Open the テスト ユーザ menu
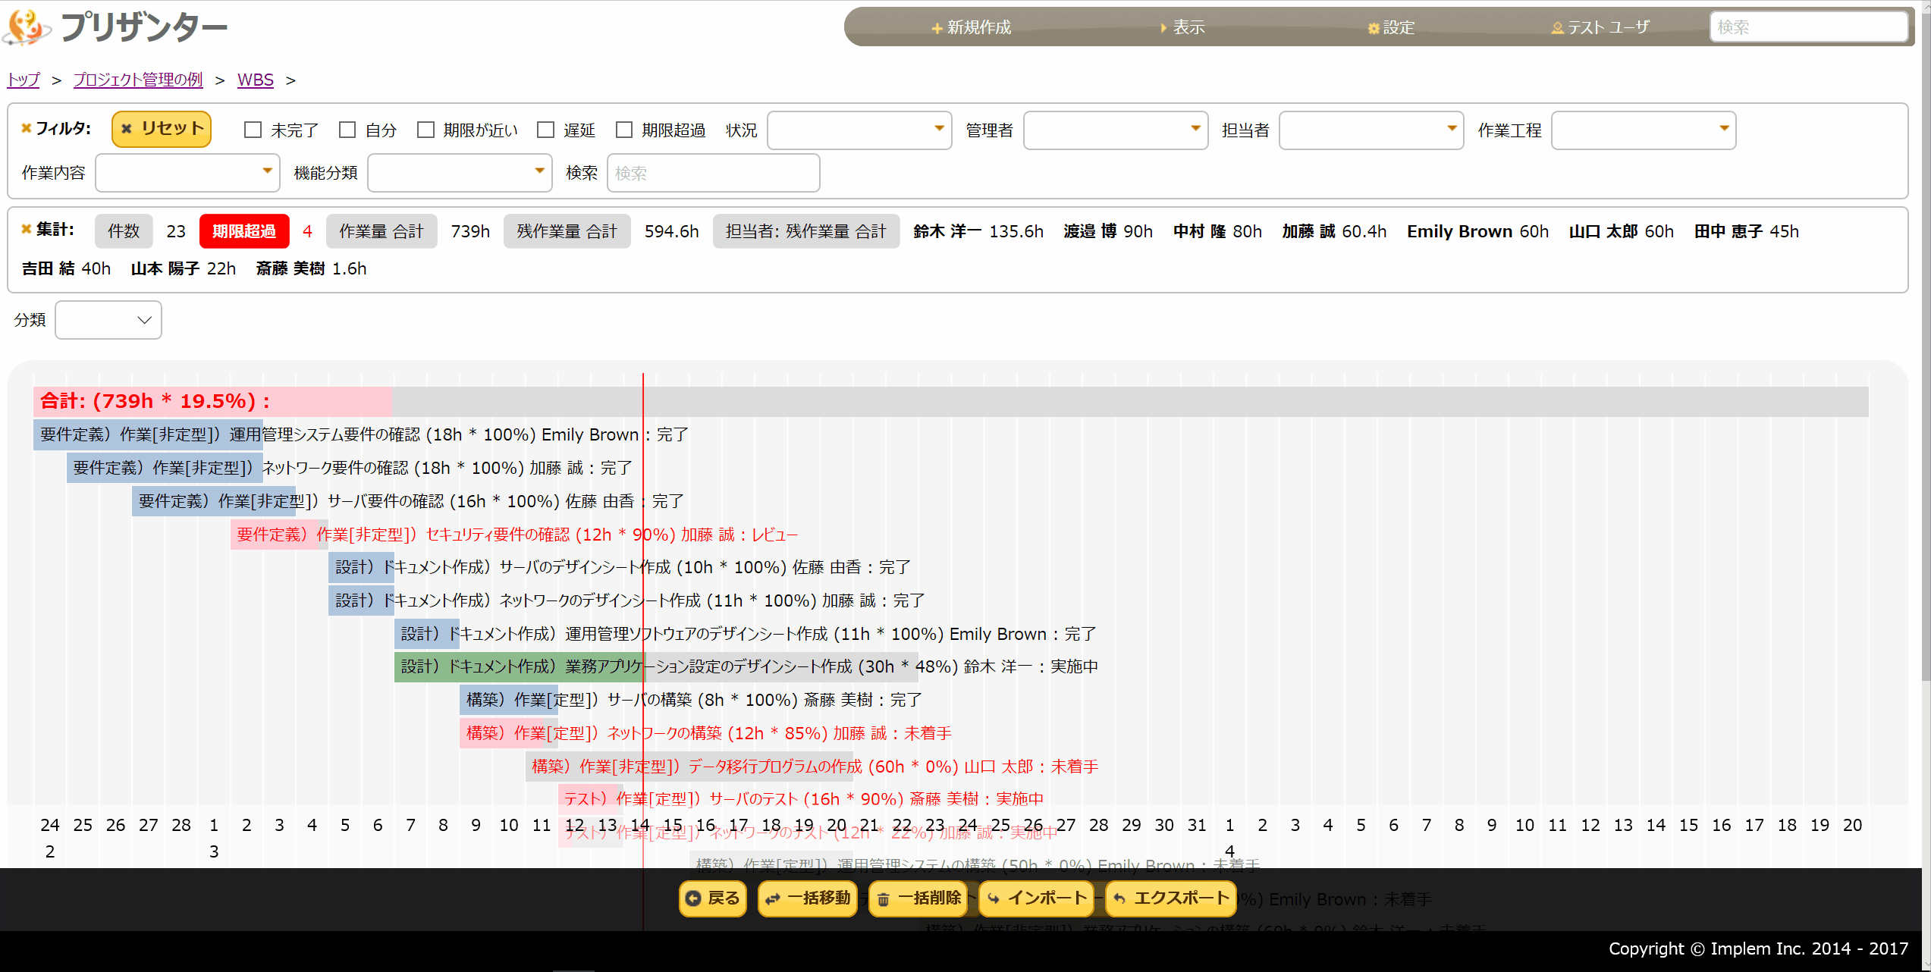 [x=1600, y=27]
